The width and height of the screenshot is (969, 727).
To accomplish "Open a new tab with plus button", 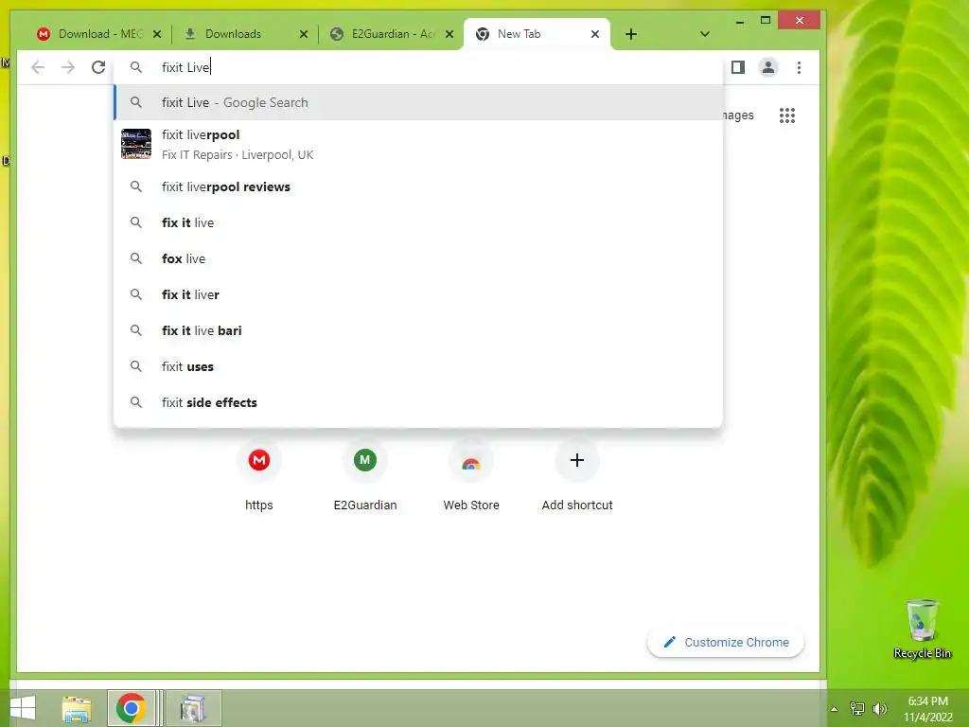I will [x=631, y=34].
